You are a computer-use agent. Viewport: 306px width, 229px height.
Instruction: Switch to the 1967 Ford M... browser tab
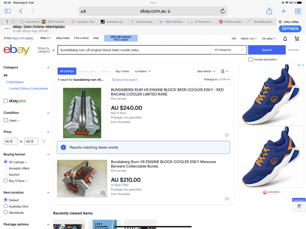click(54, 22)
